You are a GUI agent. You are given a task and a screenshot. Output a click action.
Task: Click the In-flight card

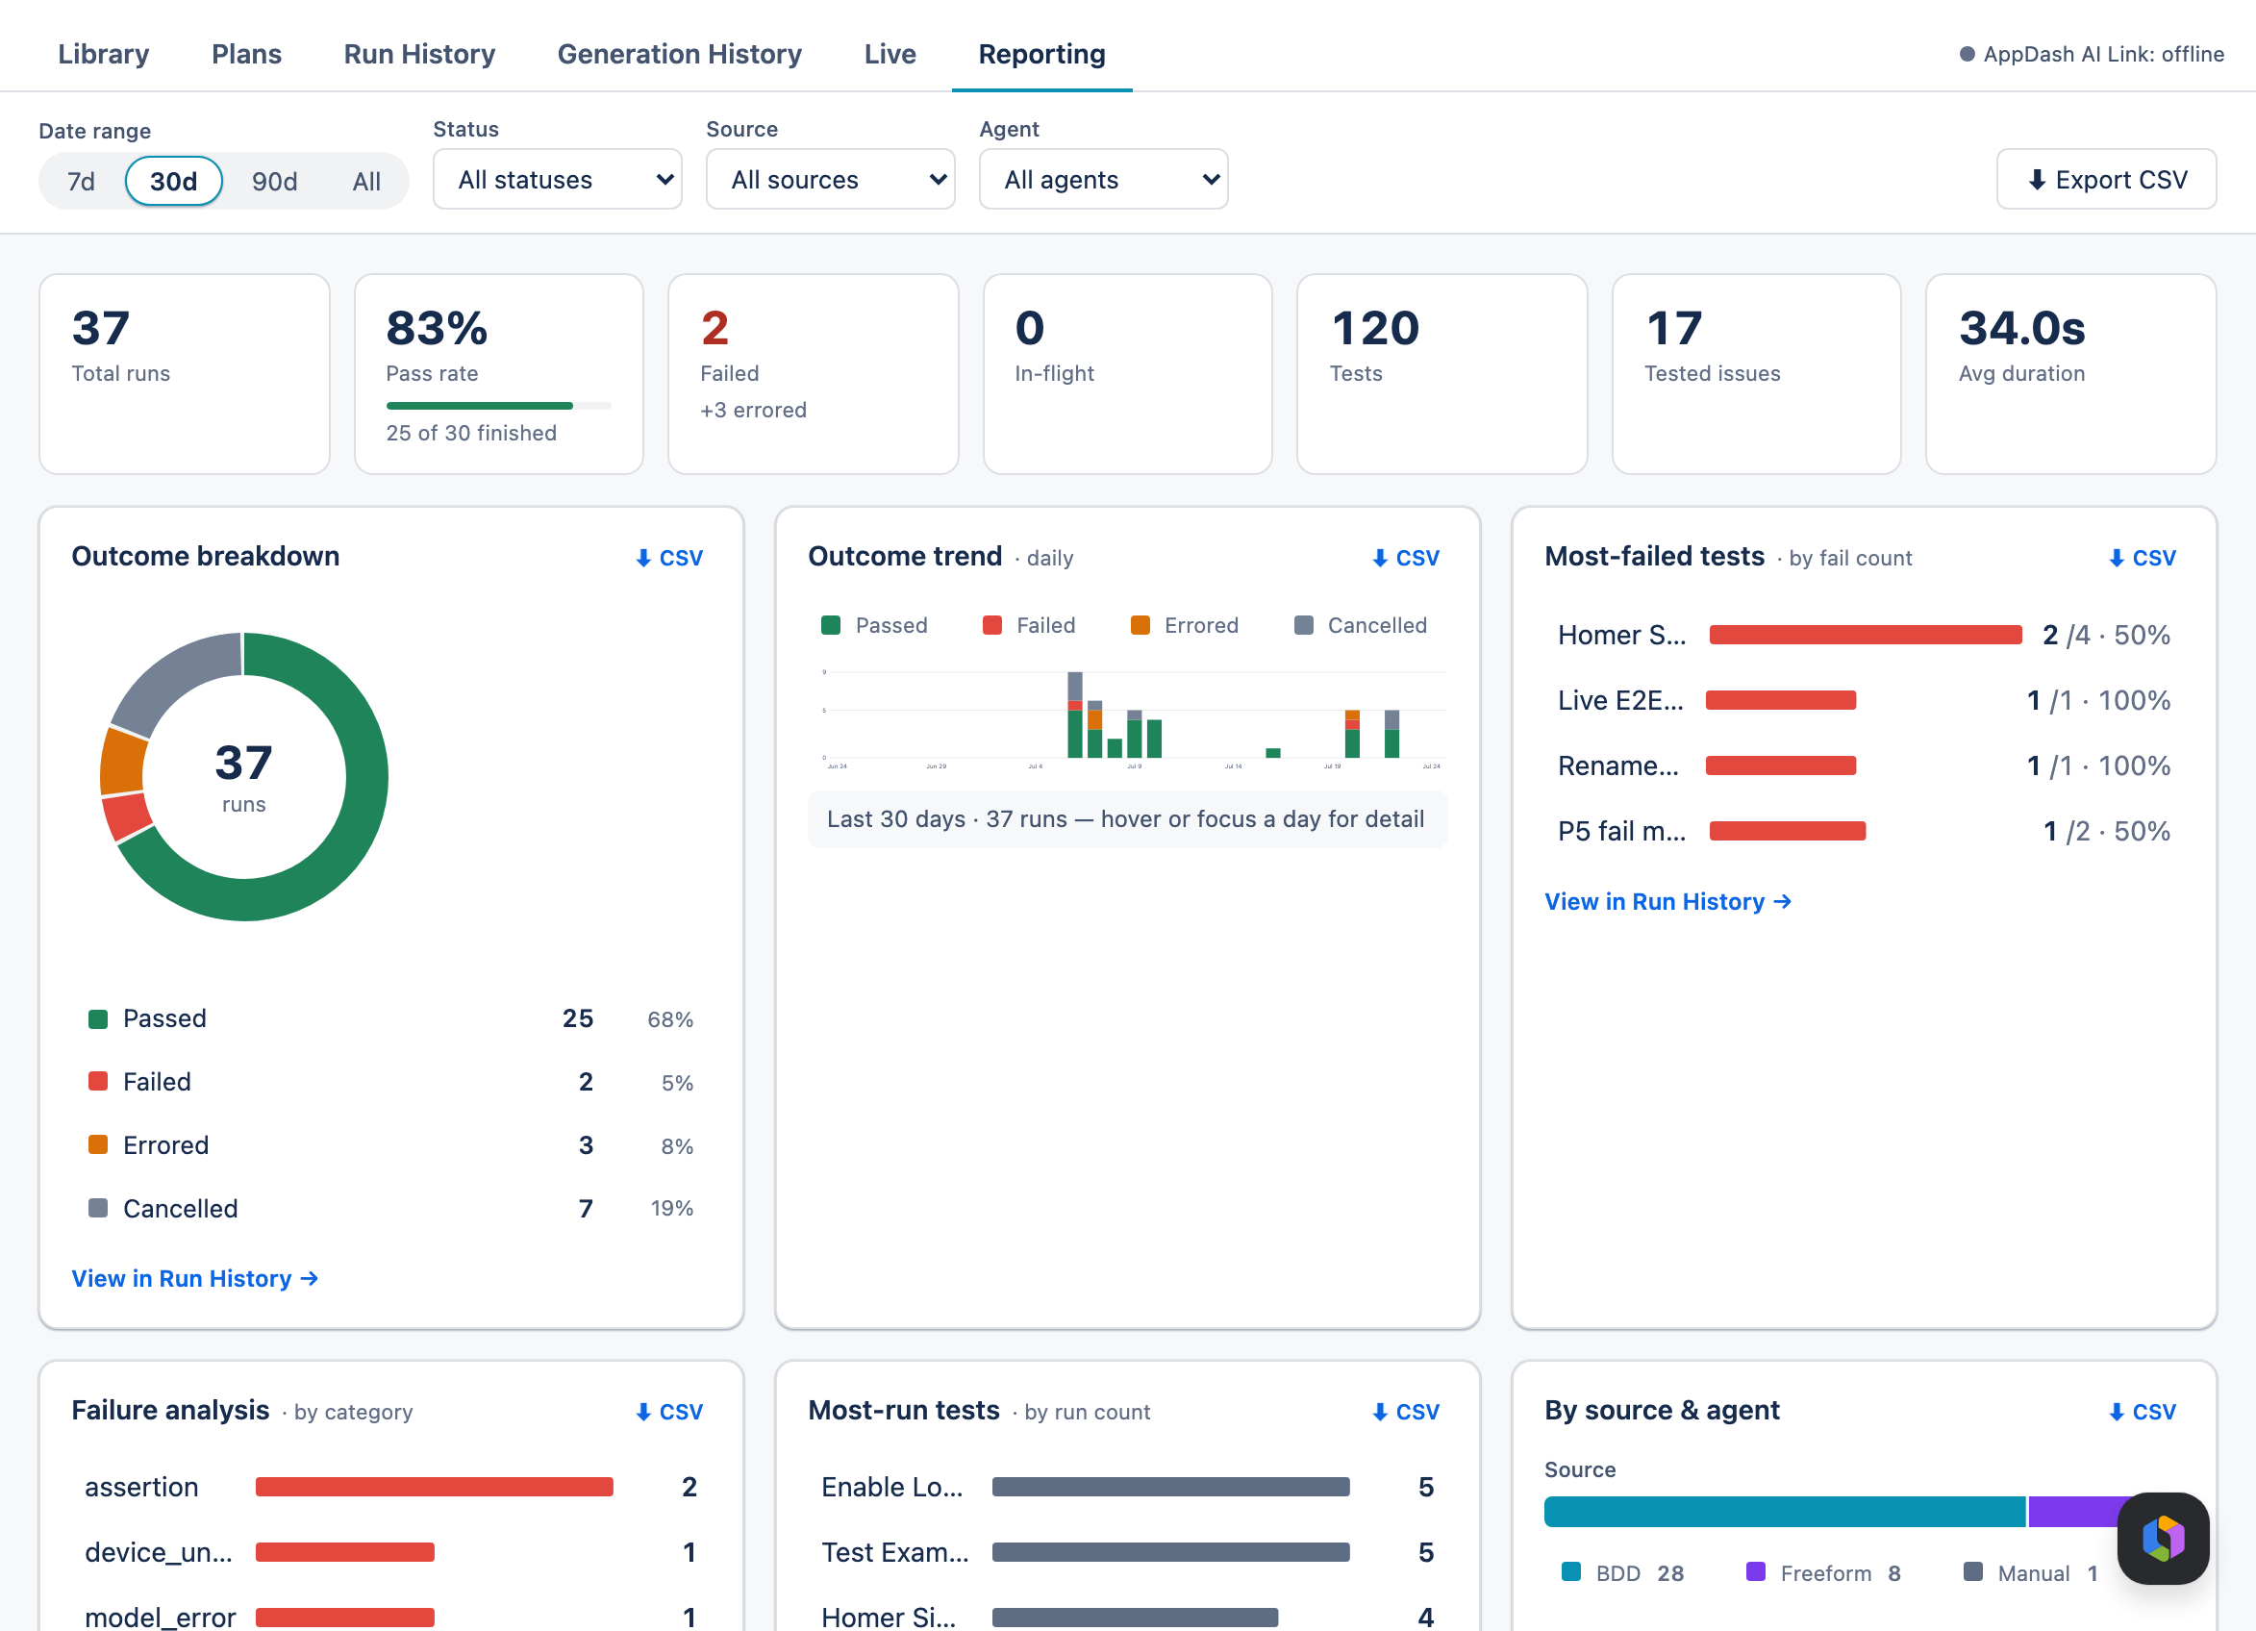[x=1127, y=373]
